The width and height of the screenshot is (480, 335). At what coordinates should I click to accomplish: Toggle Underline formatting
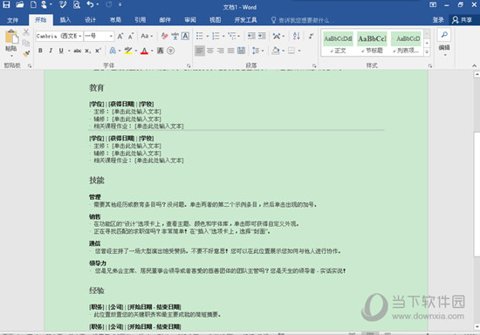[x=61, y=51]
